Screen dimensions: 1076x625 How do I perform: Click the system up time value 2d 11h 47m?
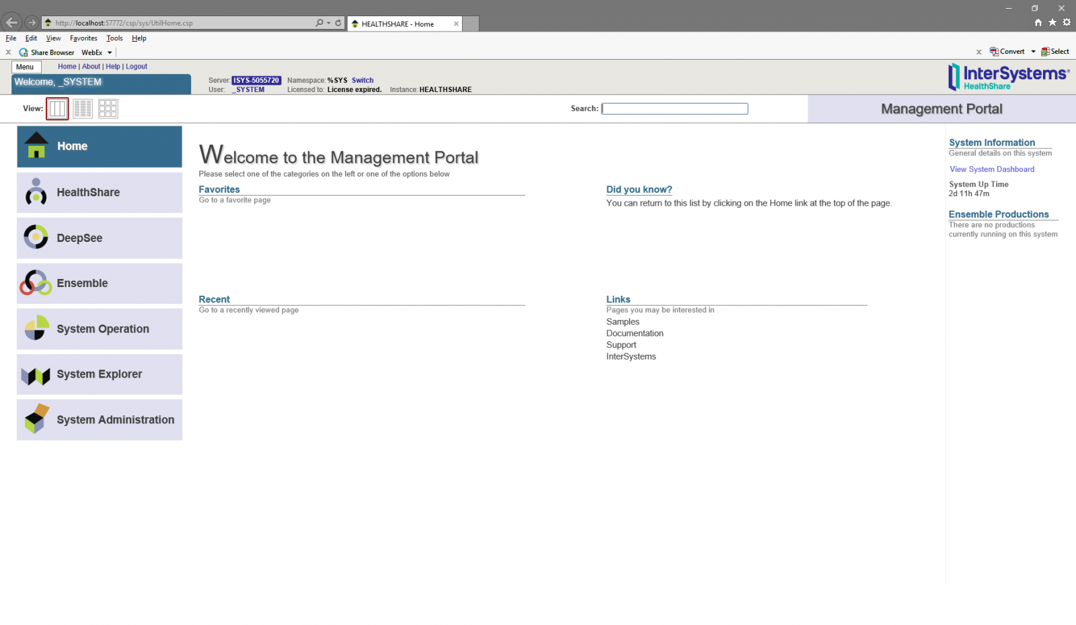pos(969,194)
